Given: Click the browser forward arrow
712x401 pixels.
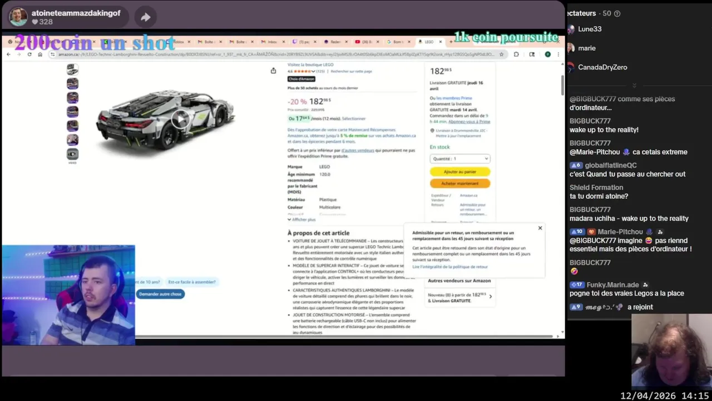Looking at the screenshot, I should (19, 54).
